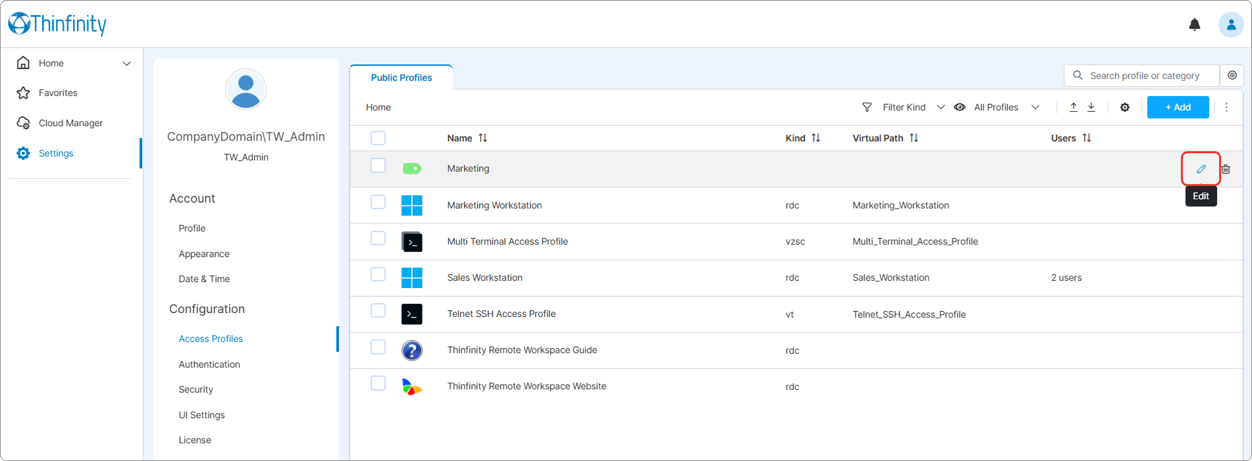
Task: Click the Home sidebar icon
Action: point(23,63)
